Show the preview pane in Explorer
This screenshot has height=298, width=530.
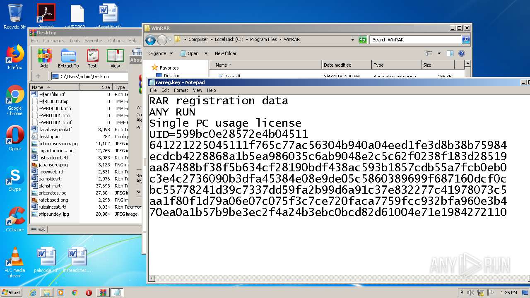click(450, 53)
